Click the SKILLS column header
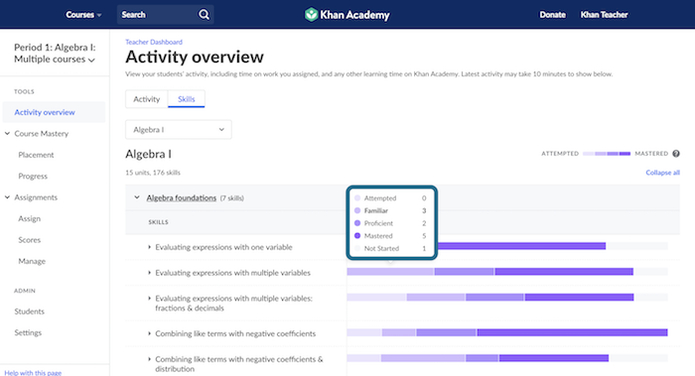695x376 pixels. click(x=158, y=222)
